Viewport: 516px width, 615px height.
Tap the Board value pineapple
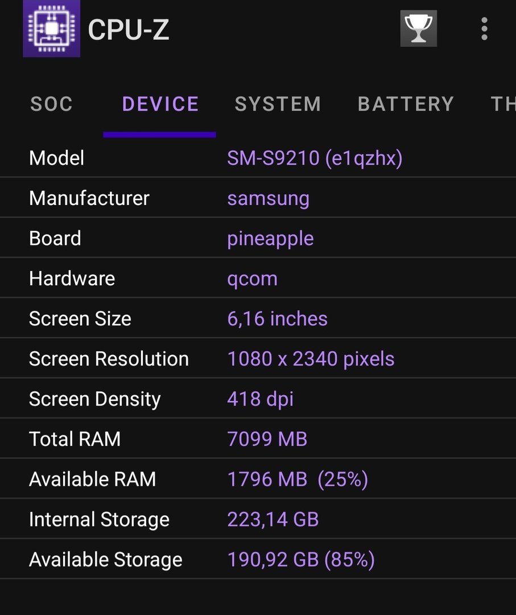[x=270, y=238]
